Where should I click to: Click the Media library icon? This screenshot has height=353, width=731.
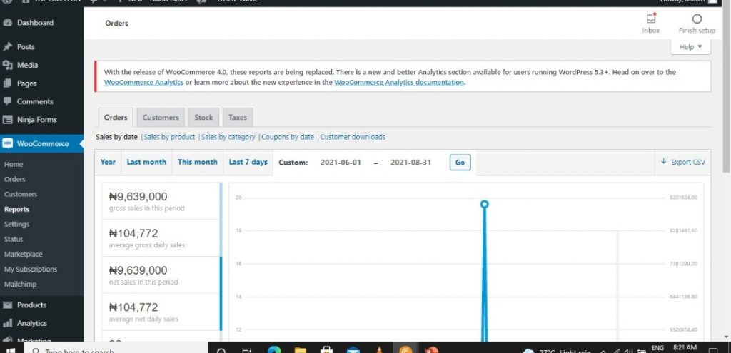point(7,65)
